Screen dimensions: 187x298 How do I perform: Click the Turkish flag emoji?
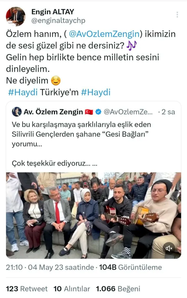tap(89, 112)
